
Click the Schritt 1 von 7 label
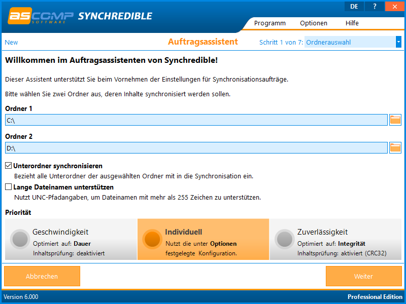click(281, 42)
